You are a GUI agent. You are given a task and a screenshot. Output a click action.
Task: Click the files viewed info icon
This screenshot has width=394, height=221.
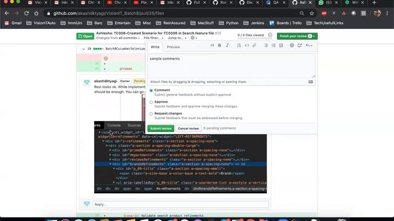click(270, 35)
